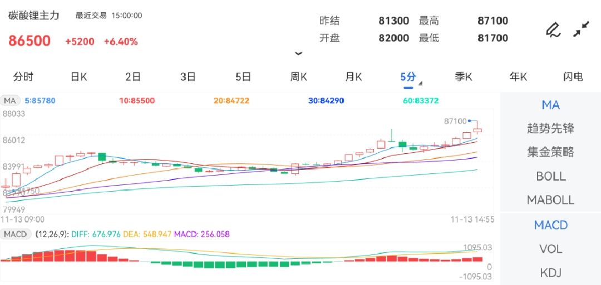
Task: Collapse fullscreen chart with the arrows icon
Action: click(x=581, y=29)
